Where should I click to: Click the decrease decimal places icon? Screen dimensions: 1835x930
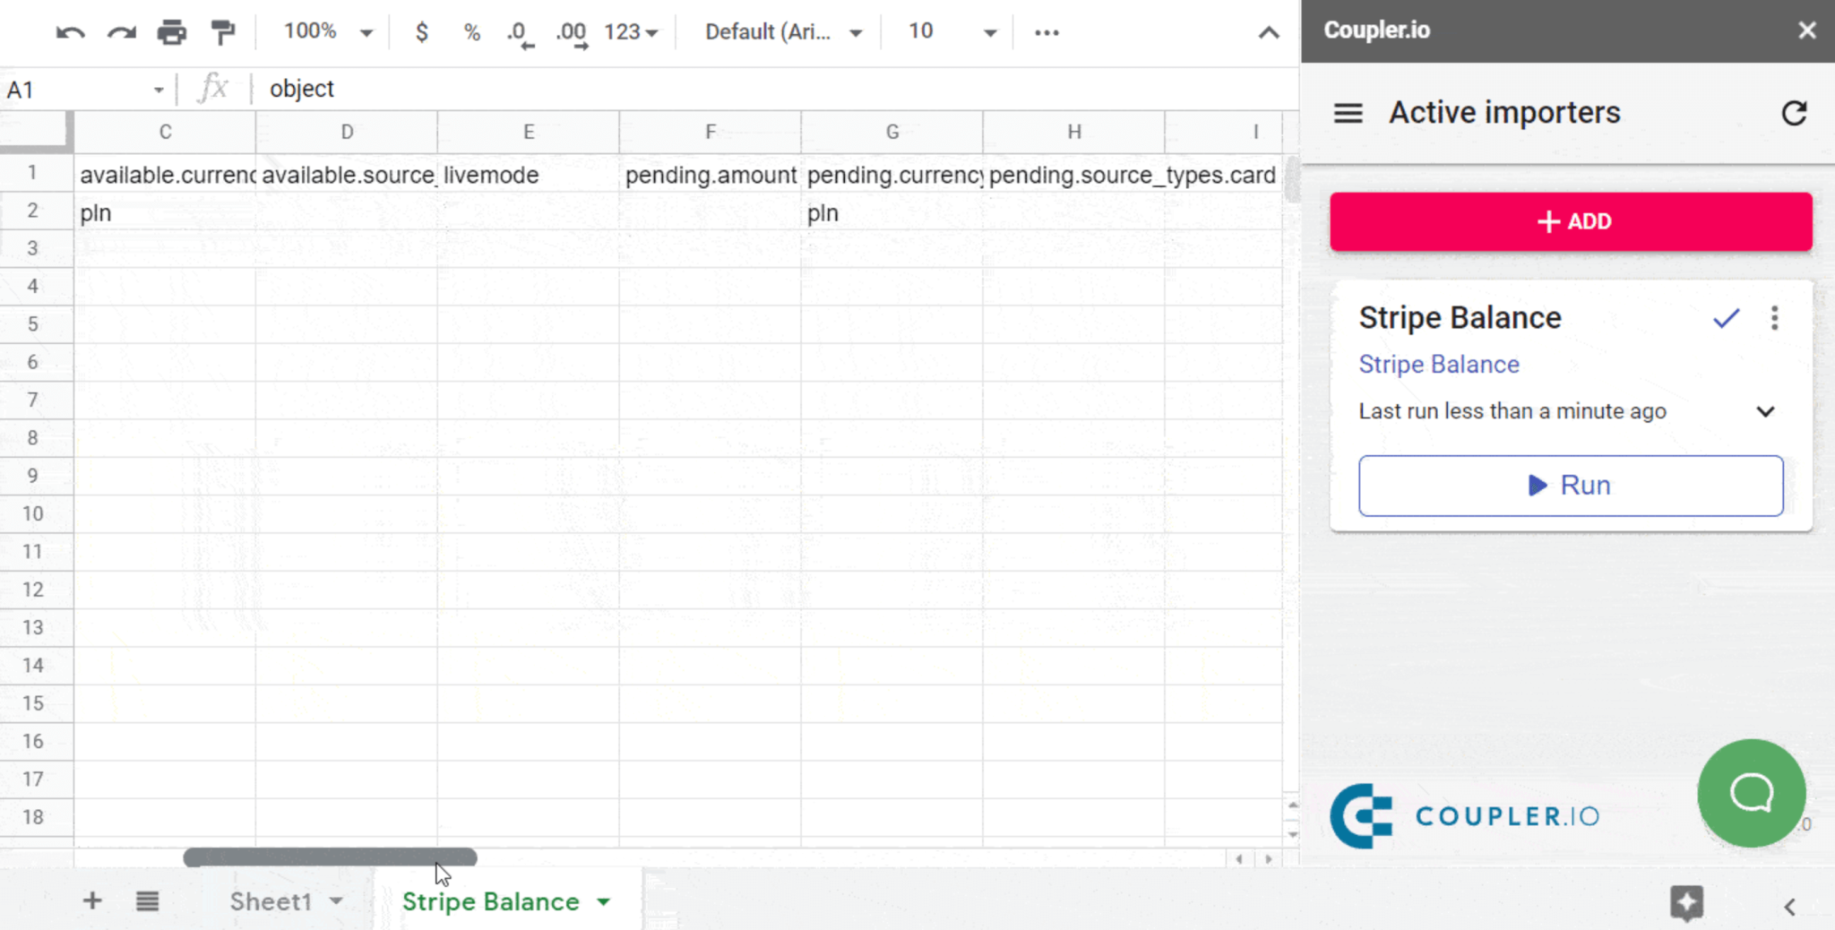(x=520, y=33)
